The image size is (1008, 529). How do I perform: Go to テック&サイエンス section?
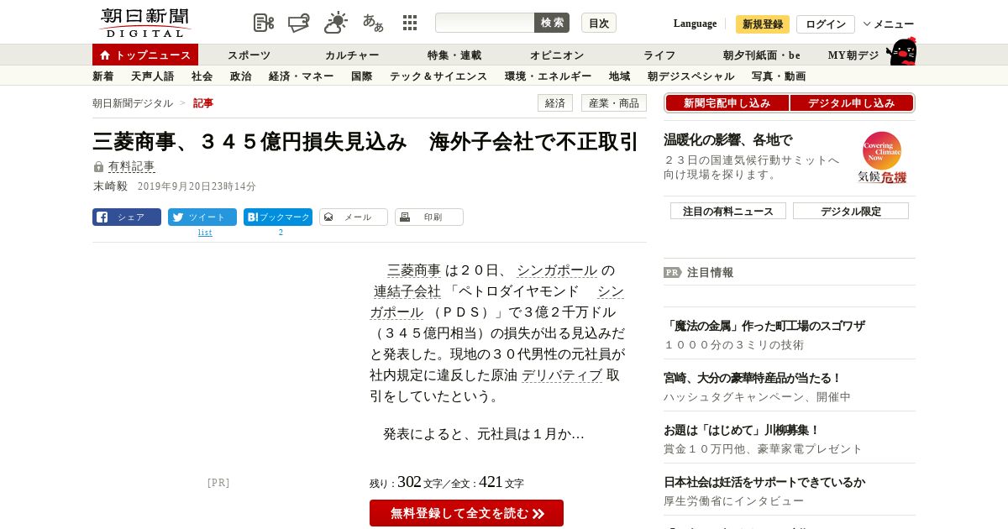point(438,76)
